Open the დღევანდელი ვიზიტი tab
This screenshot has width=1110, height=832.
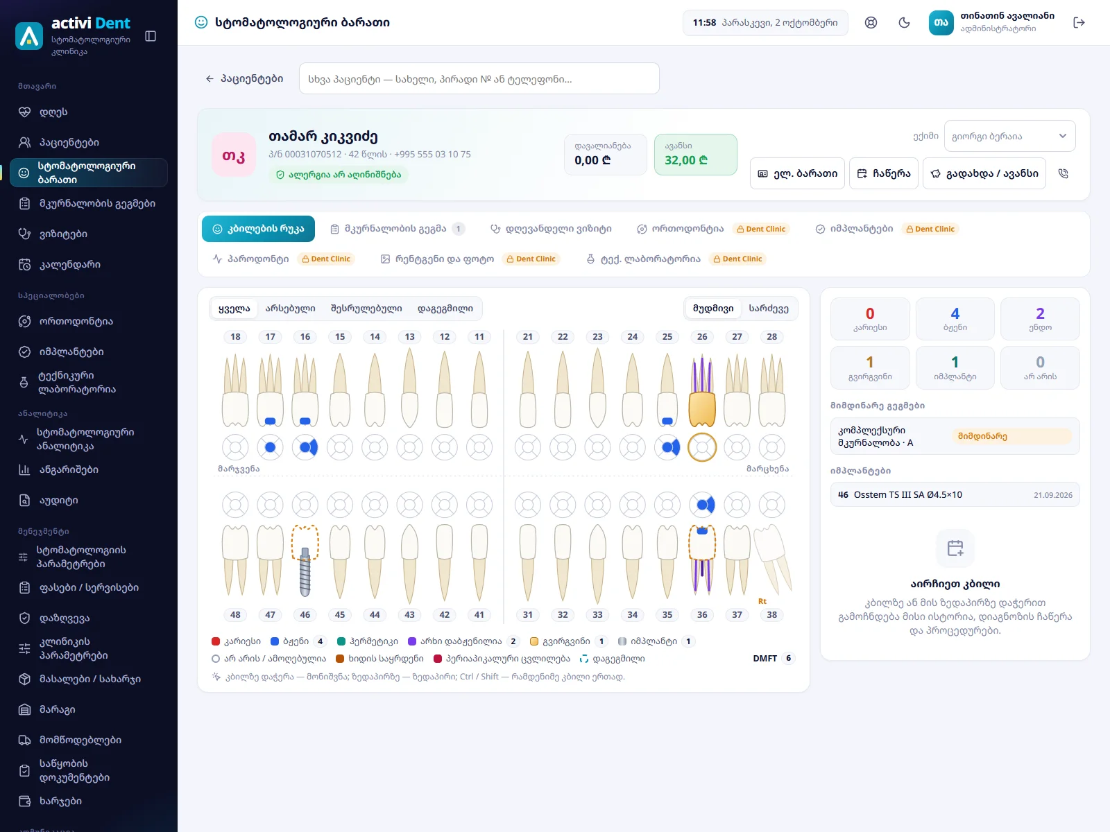tap(551, 229)
